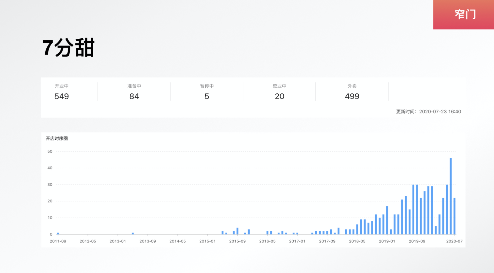This screenshot has height=273, width=494.
Task: Click the x-axis label 2017-09
Action: pos(327,241)
